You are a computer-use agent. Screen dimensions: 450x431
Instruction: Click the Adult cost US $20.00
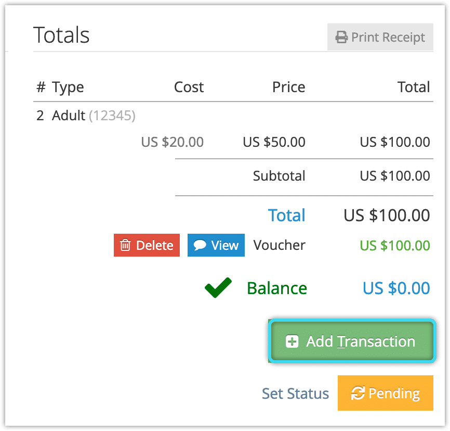coord(172,142)
